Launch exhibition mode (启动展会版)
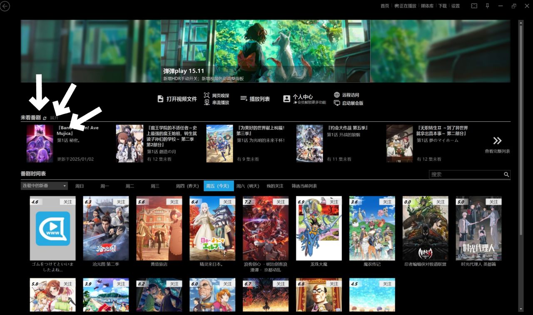 pos(349,103)
